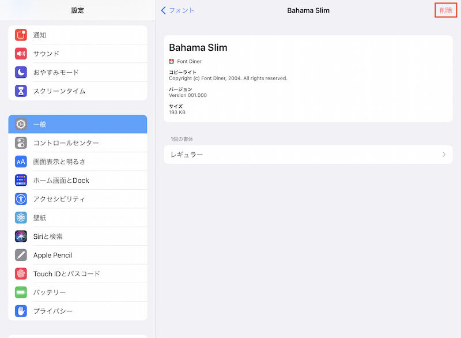Tap the green Battery icon
The image size is (461, 338).
pos(21,292)
